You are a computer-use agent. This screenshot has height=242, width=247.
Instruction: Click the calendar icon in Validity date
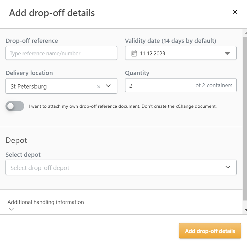[x=134, y=53]
